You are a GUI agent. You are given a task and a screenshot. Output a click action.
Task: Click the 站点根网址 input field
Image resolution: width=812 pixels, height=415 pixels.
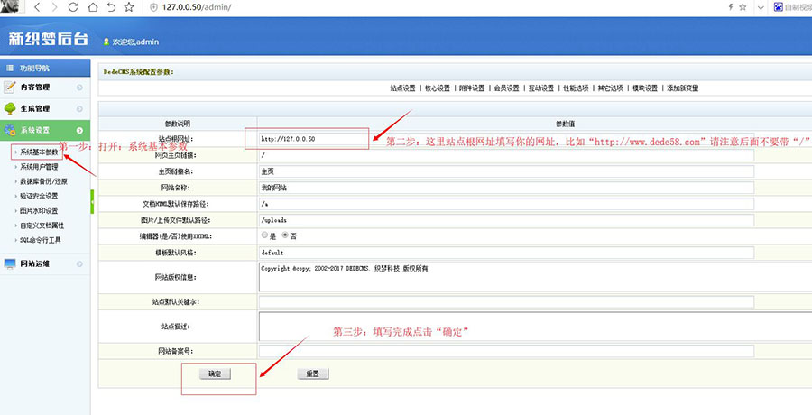(x=313, y=139)
